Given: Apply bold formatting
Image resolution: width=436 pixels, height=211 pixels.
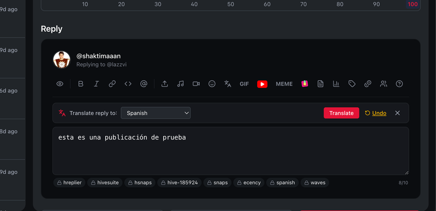Looking at the screenshot, I should click(81, 84).
